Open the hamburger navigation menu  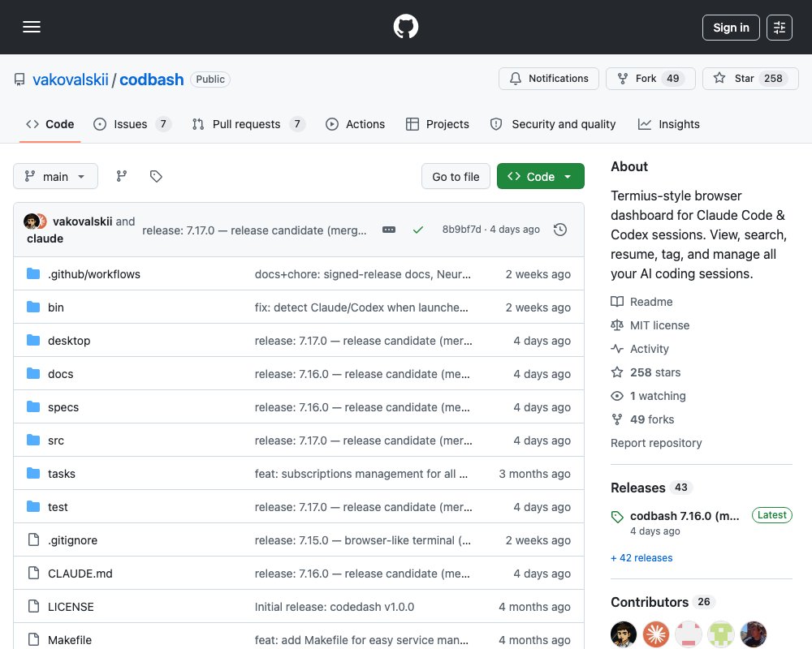(x=32, y=27)
